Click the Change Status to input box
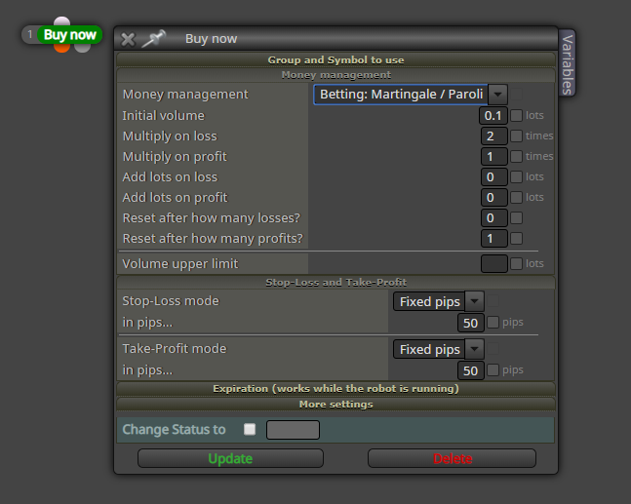 293,430
